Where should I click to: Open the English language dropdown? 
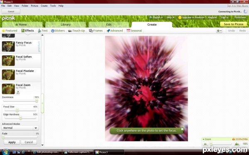[x=156, y=17]
